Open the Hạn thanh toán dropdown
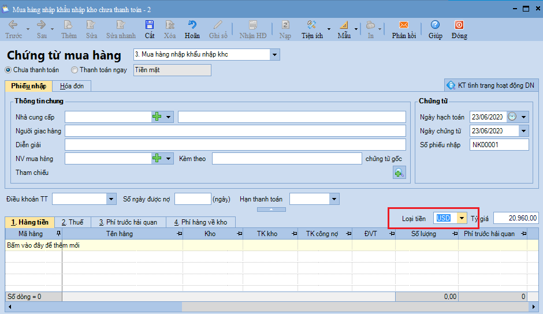The width and height of the screenshot is (543, 314). (334, 199)
